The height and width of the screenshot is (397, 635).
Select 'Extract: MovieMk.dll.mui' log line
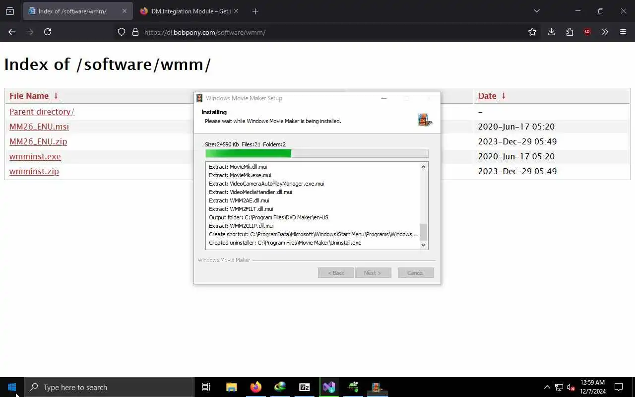(x=238, y=167)
